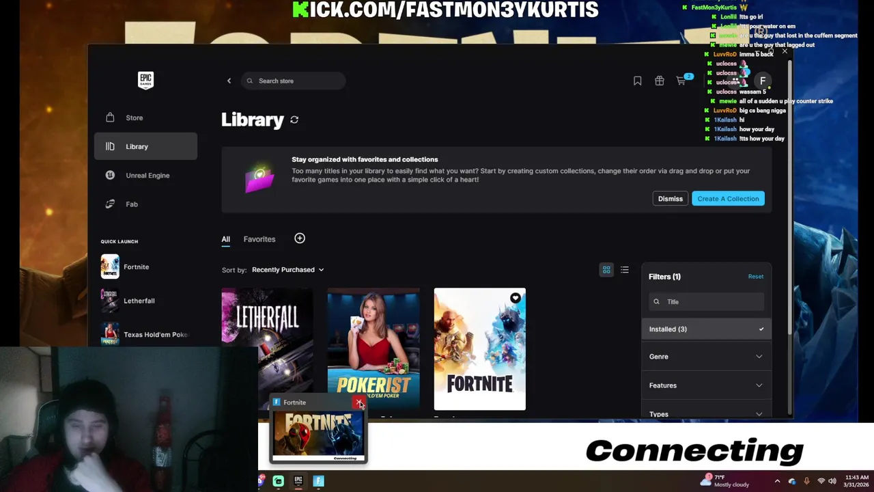This screenshot has width=874, height=492.
Task: Toggle favorite heart on Fortnite card
Action: click(x=516, y=298)
